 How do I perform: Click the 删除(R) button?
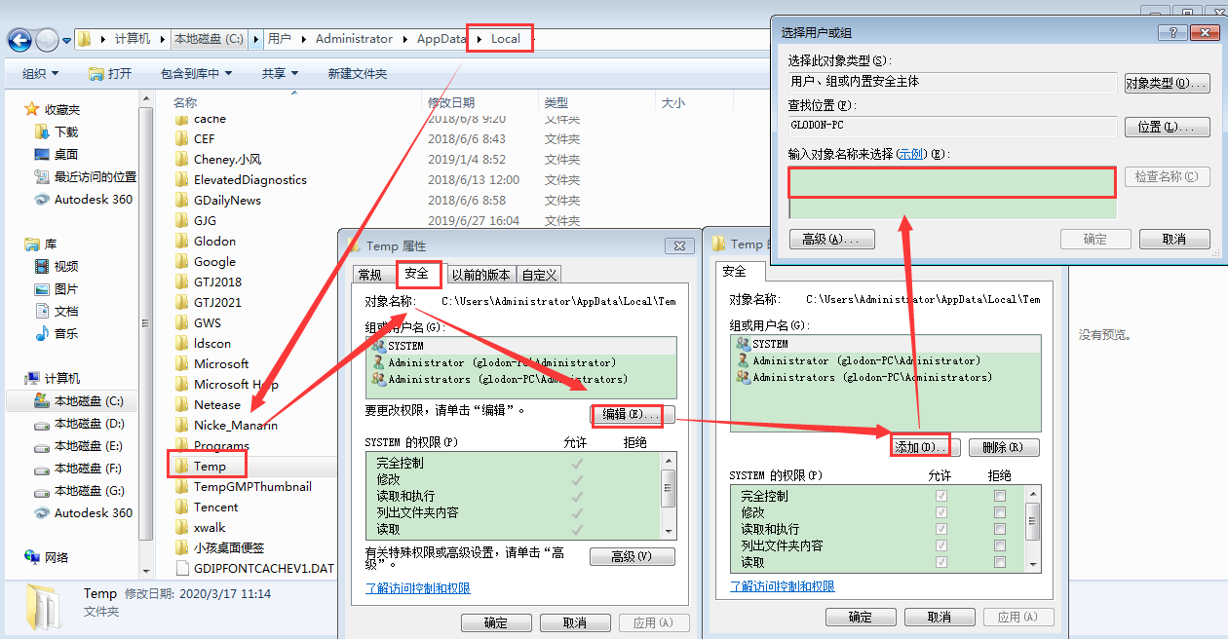[x=1004, y=447]
